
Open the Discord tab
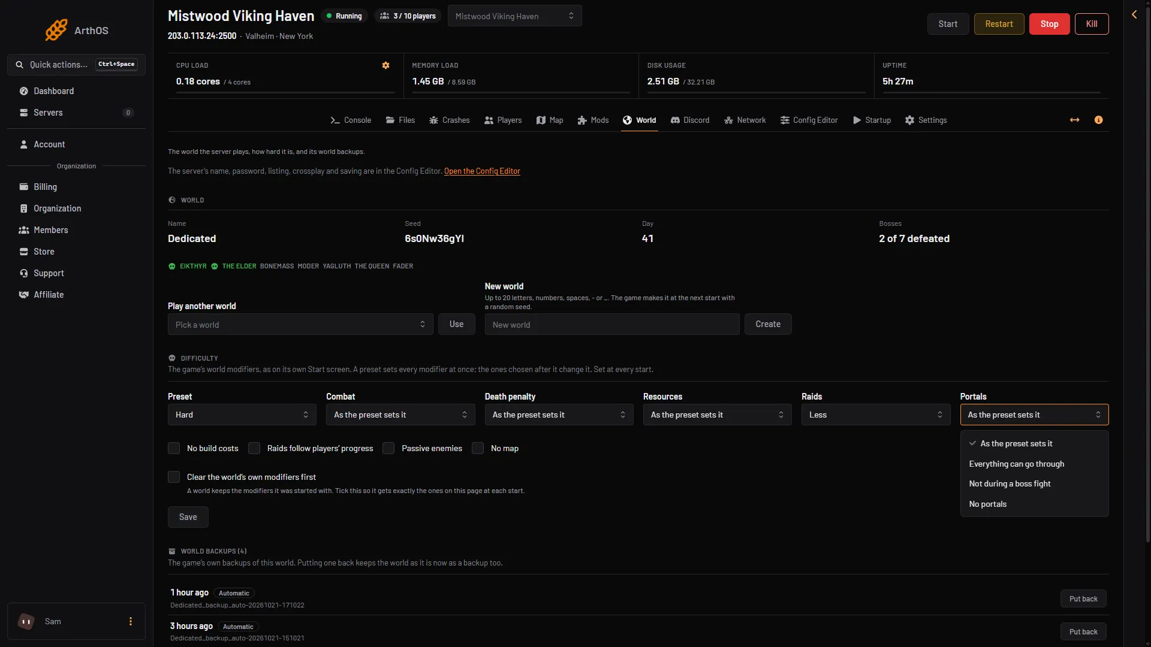690,120
